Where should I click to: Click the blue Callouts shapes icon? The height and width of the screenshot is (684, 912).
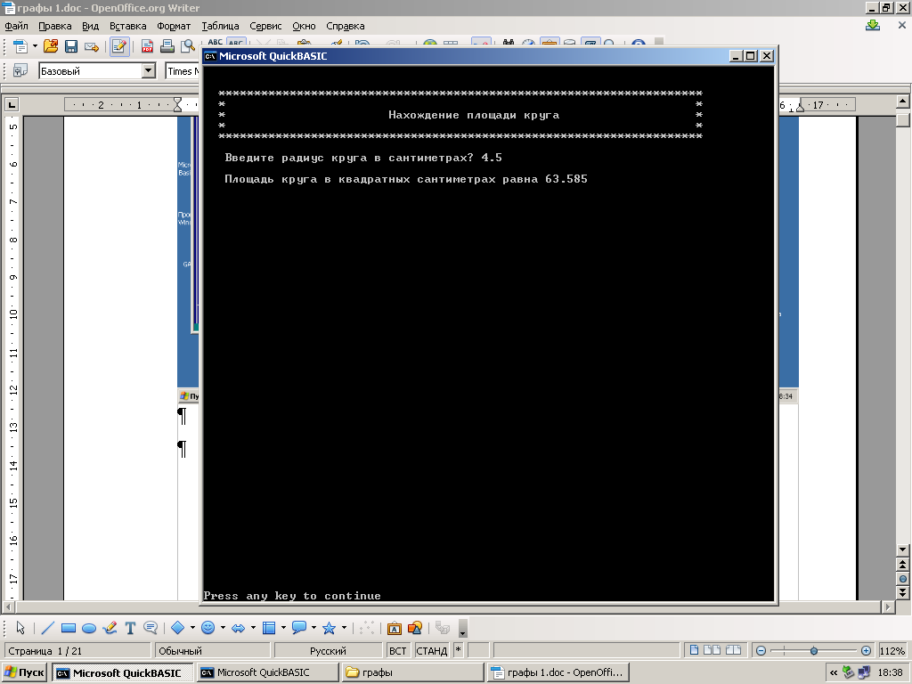[299, 628]
